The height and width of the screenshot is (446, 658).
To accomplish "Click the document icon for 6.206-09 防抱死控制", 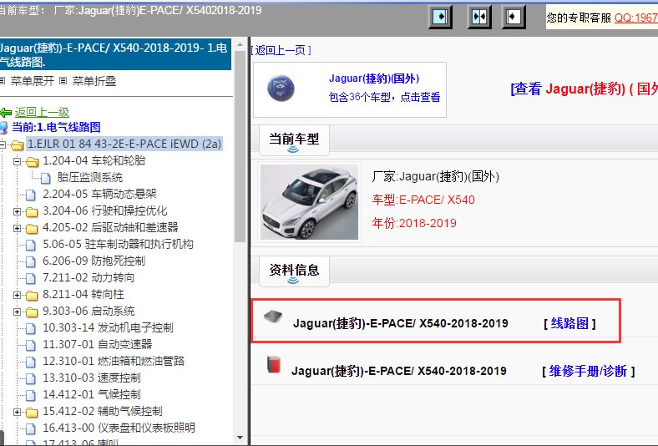I will (31, 261).
